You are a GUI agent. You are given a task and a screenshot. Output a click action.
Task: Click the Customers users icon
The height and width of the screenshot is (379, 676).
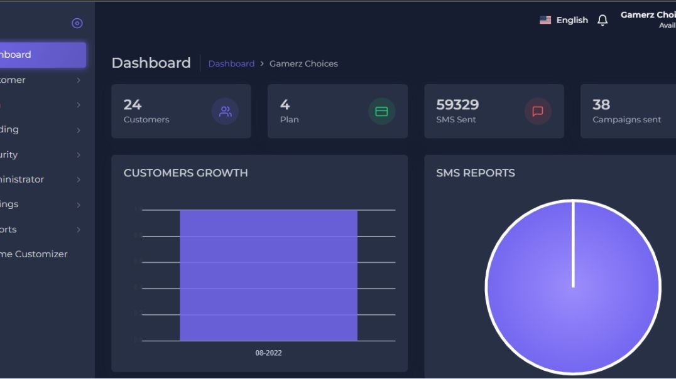click(225, 112)
